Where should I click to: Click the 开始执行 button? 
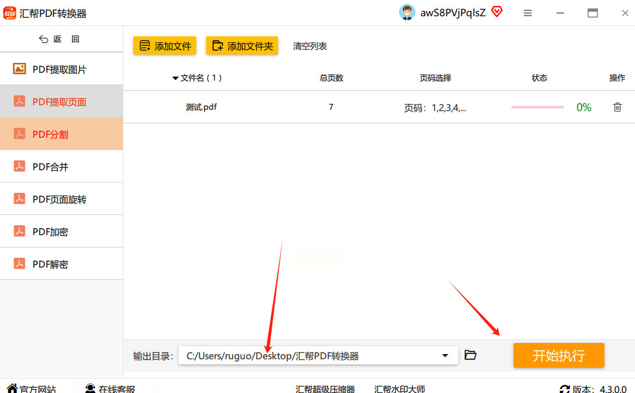coord(559,355)
